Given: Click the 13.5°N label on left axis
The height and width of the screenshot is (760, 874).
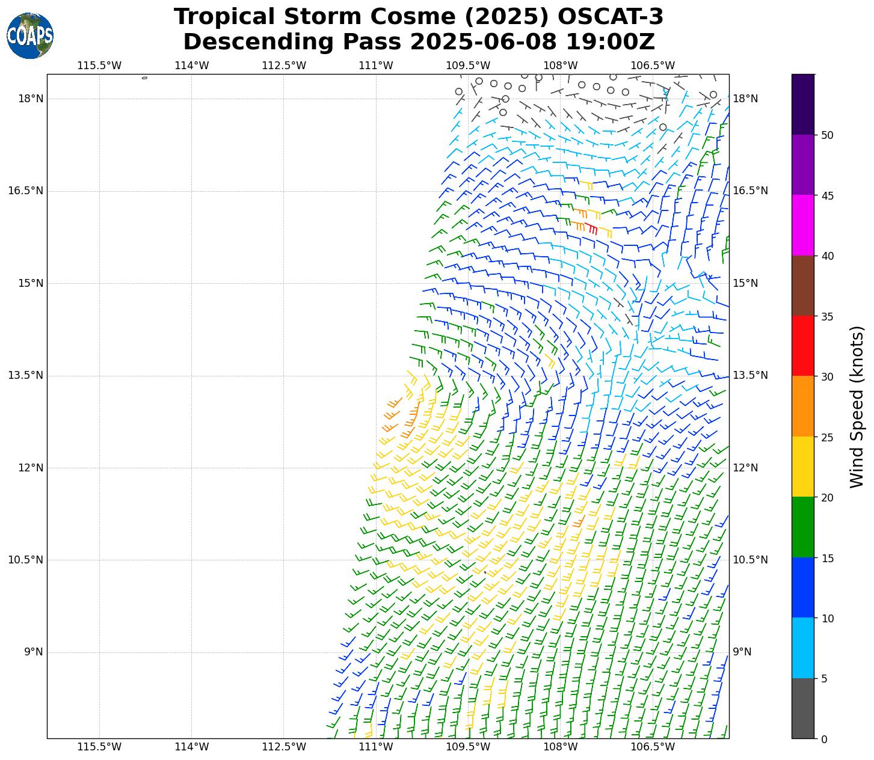Looking at the screenshot, I should pos(25,375).
